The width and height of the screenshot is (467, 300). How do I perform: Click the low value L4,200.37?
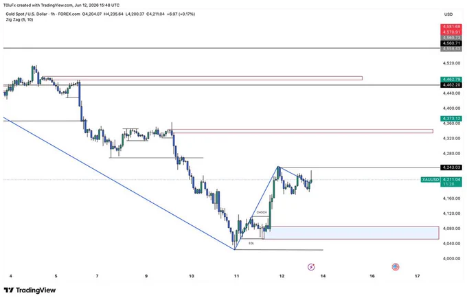pyautogui.click(x=135, y=14)
